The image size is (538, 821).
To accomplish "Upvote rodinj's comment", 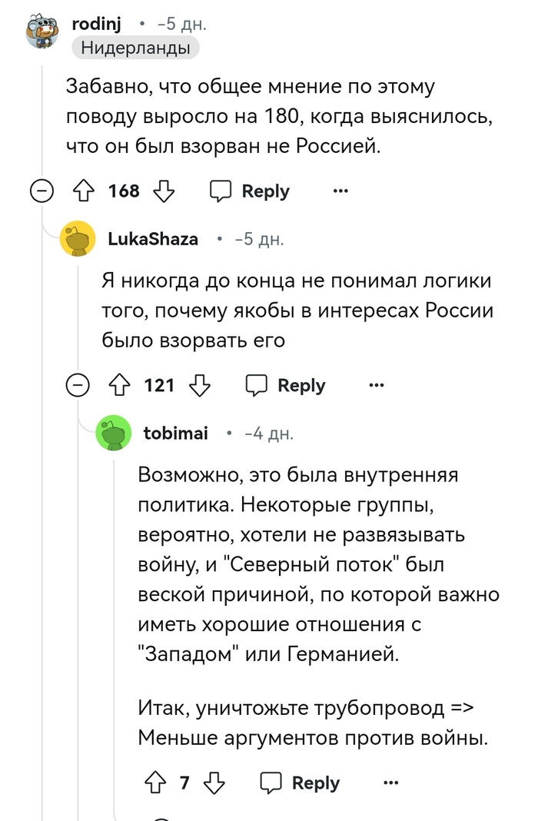I will (82, 191).
